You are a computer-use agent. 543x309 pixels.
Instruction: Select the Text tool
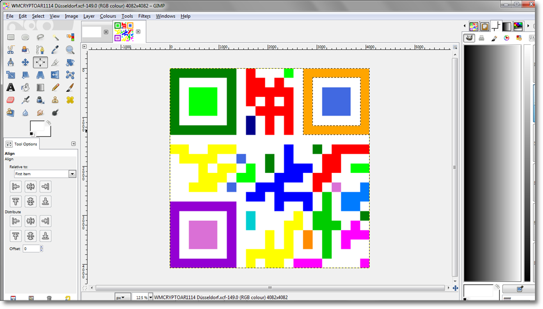click(x=11, y=87)
